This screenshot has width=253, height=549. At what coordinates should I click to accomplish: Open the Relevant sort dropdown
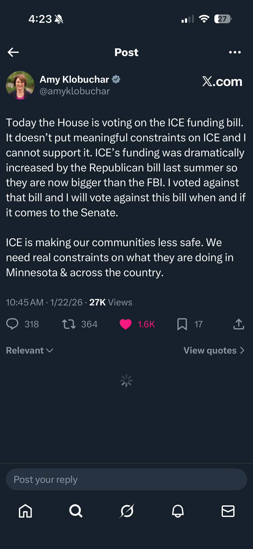30,350
